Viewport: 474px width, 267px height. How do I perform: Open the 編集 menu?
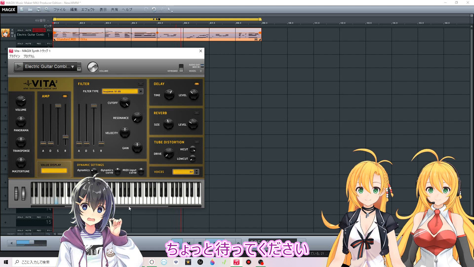[x=74, y=10]
